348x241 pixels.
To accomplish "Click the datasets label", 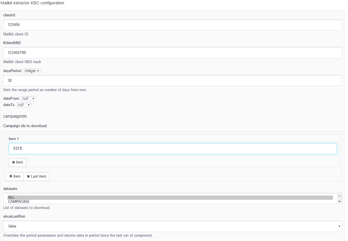I will (x=10, y=189).
